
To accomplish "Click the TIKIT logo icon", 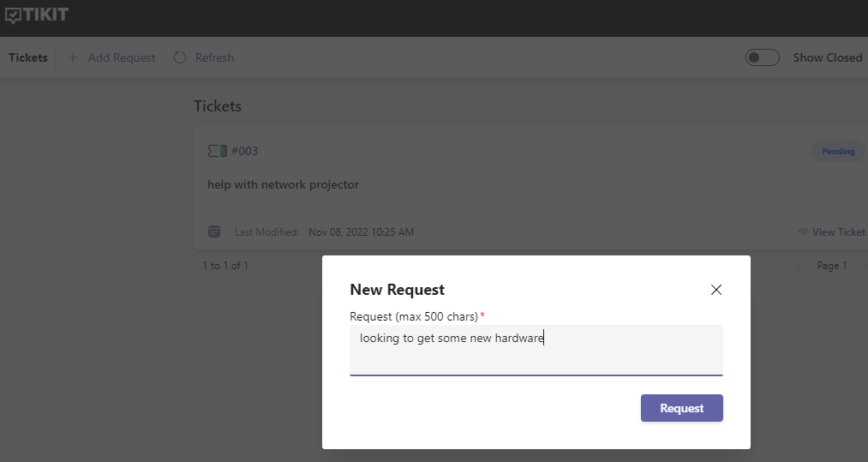I will [14, 16].
